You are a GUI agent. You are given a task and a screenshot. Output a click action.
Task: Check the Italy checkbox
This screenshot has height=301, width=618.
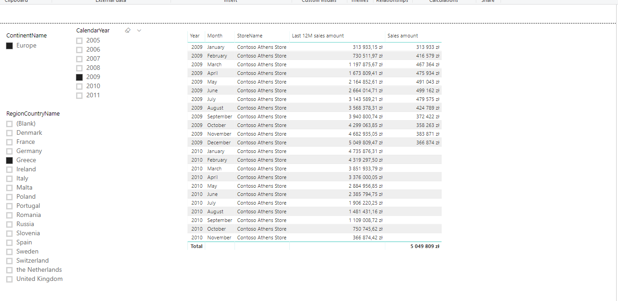[10, 179]
